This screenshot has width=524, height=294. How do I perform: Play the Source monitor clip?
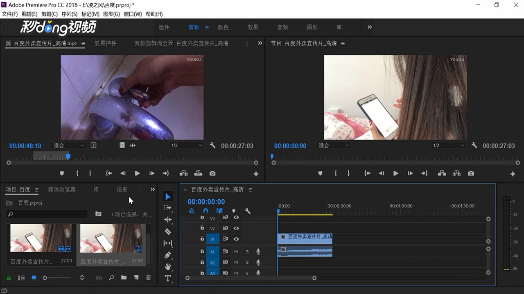tap(138, 174)
